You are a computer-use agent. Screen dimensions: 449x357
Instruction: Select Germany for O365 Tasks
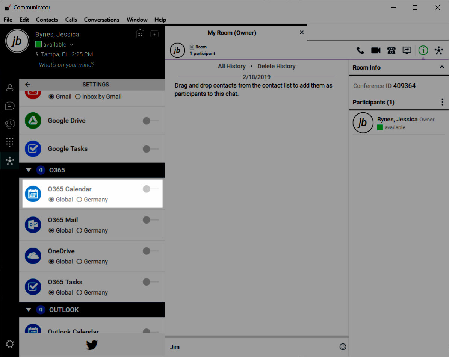(x=79, y=292)
